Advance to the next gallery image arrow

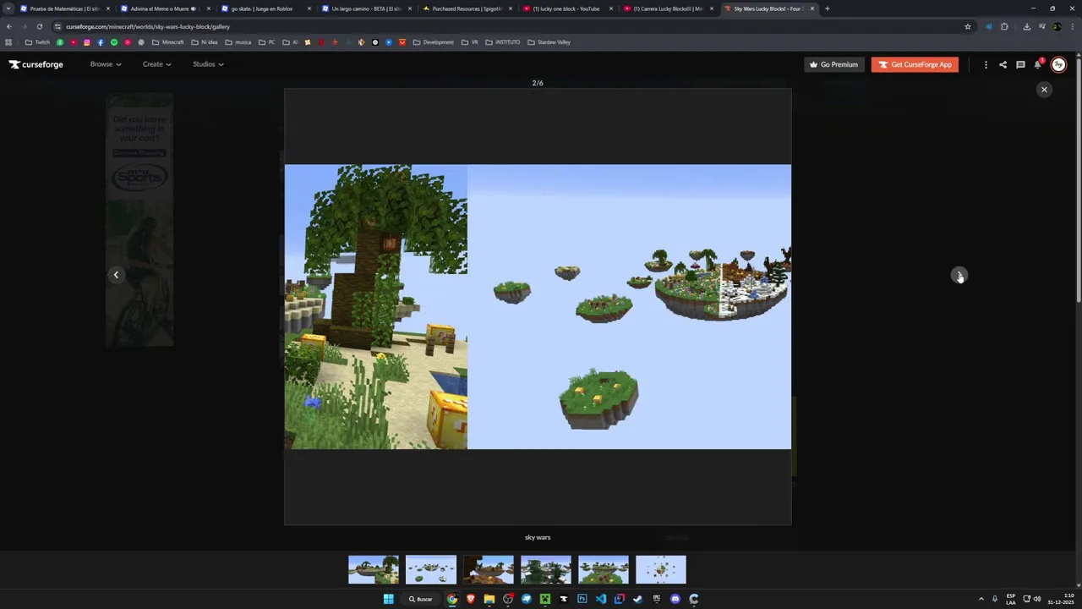[x=959, y=275]
